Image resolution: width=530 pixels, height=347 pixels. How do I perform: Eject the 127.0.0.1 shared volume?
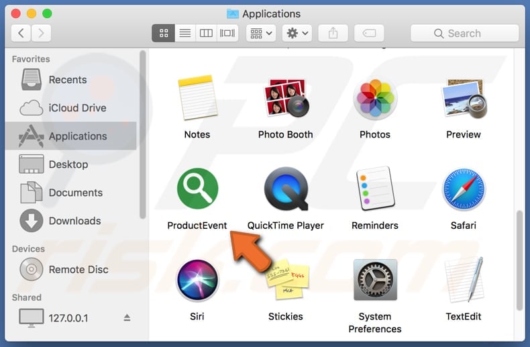click(x=127, y=317)
